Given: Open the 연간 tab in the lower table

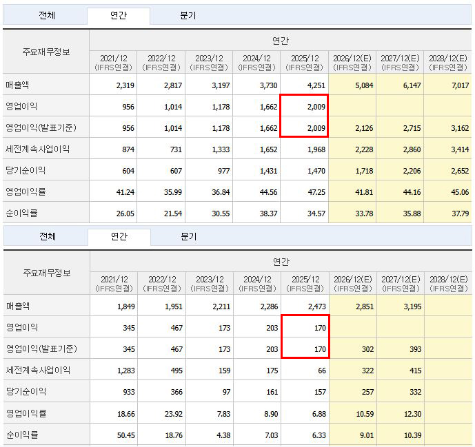Looking at the screenshot, I should (x=118, y=236).
